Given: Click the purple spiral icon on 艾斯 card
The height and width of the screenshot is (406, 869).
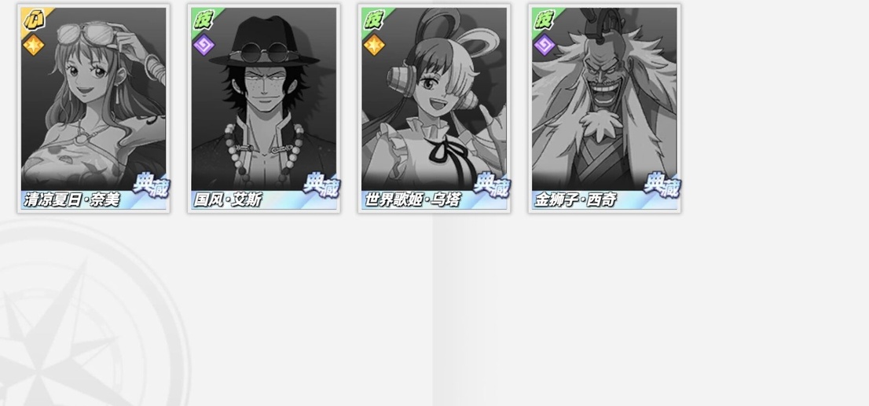Looking at the screenshot, I should (x=203, y=45).
